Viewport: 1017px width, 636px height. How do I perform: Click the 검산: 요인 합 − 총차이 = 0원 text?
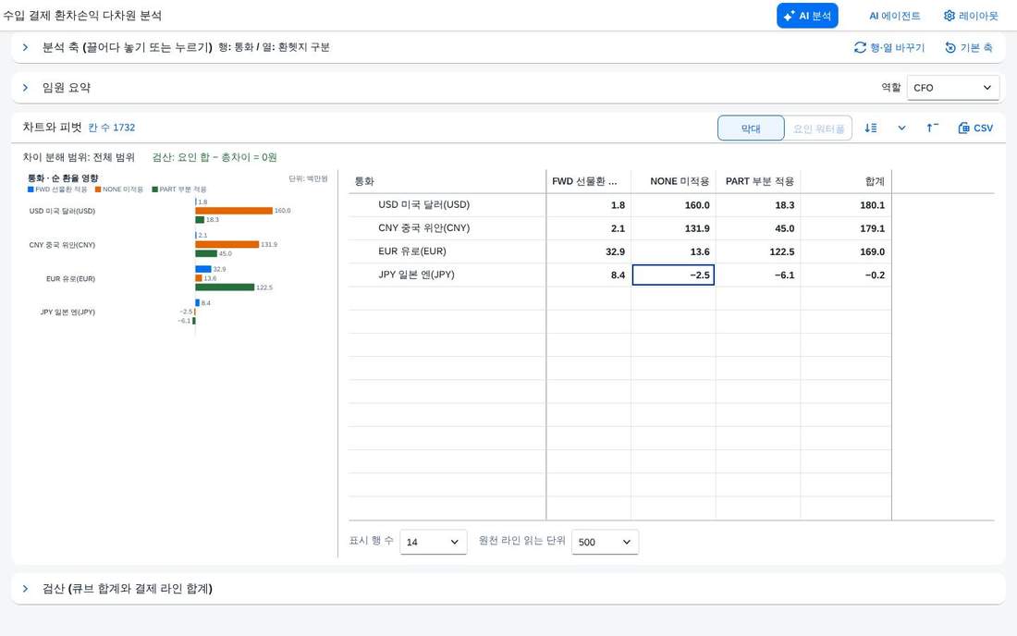tap(214, 157)
